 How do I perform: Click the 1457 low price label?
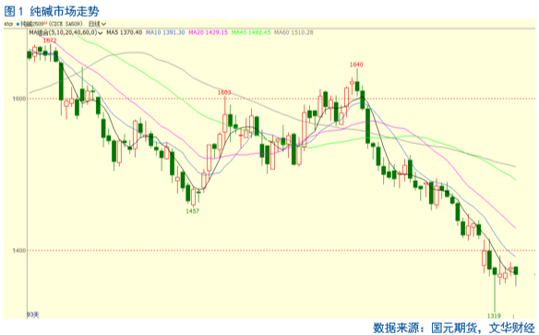[x=193, y=211]
